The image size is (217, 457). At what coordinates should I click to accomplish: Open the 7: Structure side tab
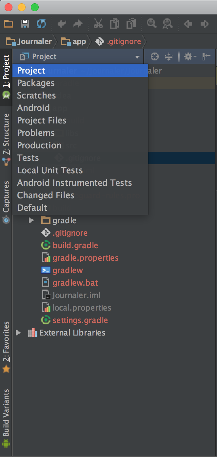(x=6, y=140)
